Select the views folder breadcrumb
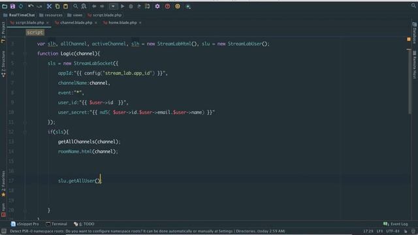418x235 pixels. (x=74, y=15)
